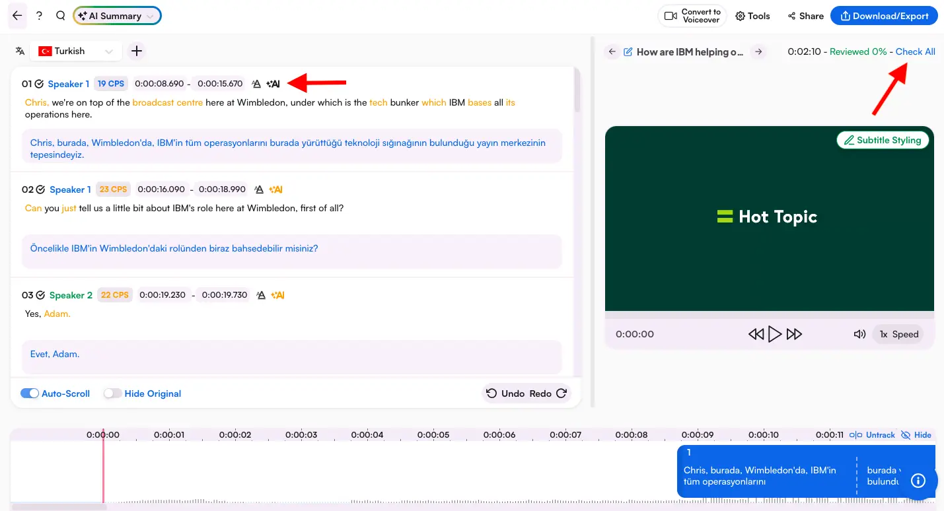Toggle the Auto-Scroll switch
The height and width of the screenshot is (511, 944).
(x=30, y=393)
